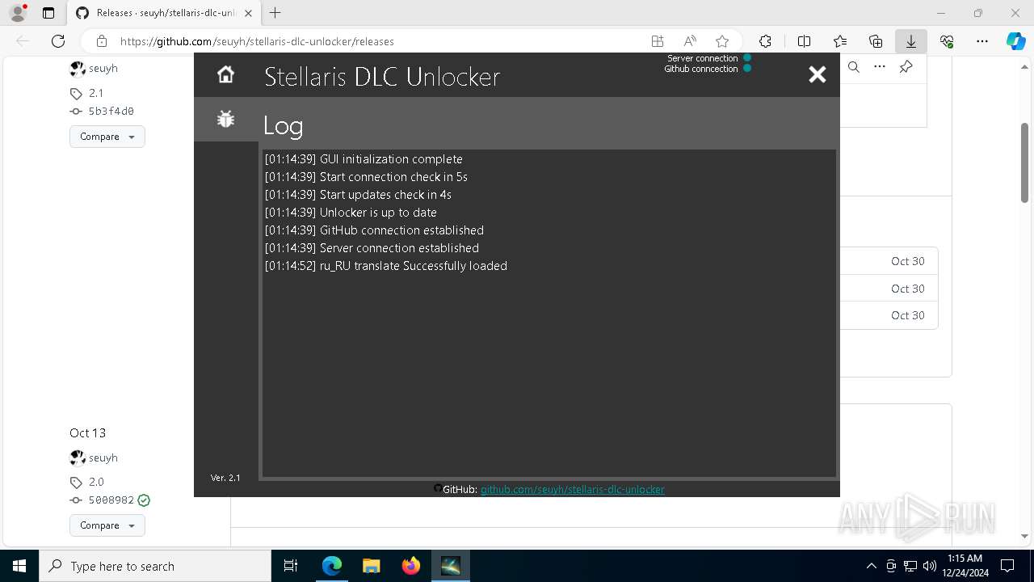
Task: Click the GitHub logo in the unlocker footer
Action: (438, 488)
